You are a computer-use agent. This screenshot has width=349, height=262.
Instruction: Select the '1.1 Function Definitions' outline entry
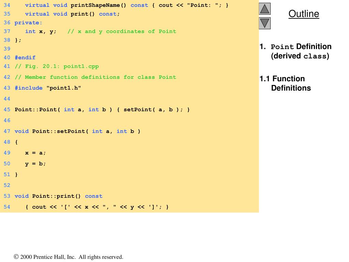coord(285,83)
